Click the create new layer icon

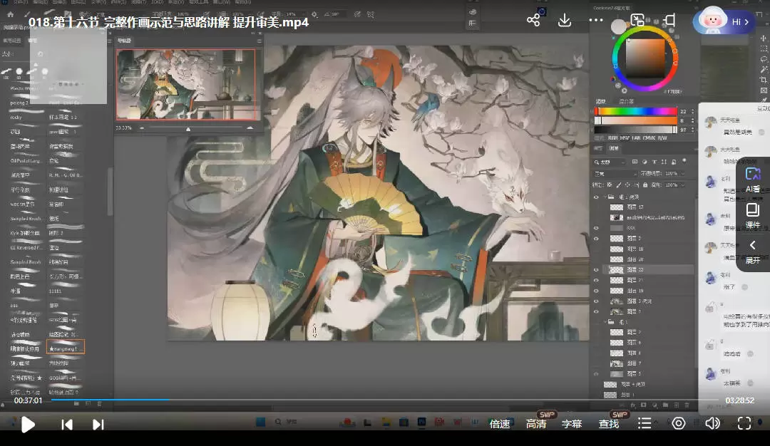(x=676, y=405)
